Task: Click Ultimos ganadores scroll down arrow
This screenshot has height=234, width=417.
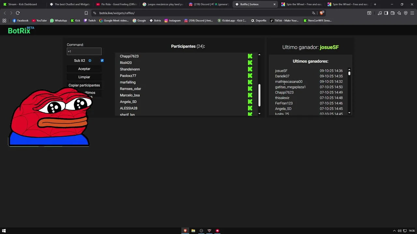Action: [349, 113]
